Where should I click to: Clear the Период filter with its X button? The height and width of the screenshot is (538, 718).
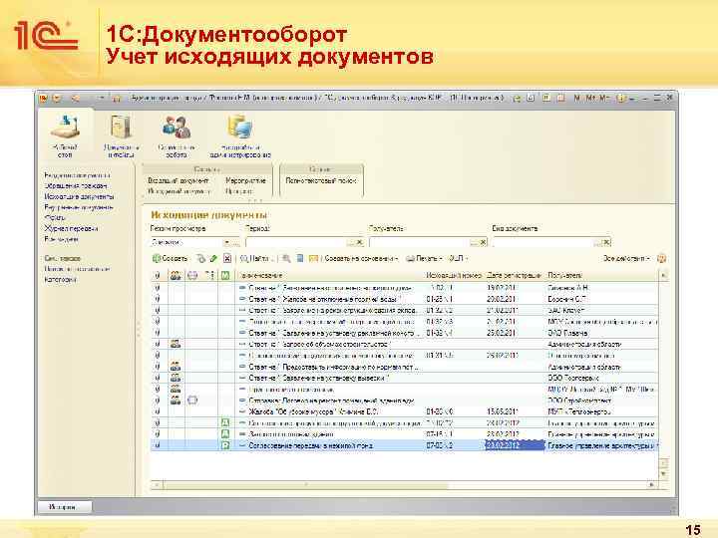pyautogui.click(x=359, y=242)
